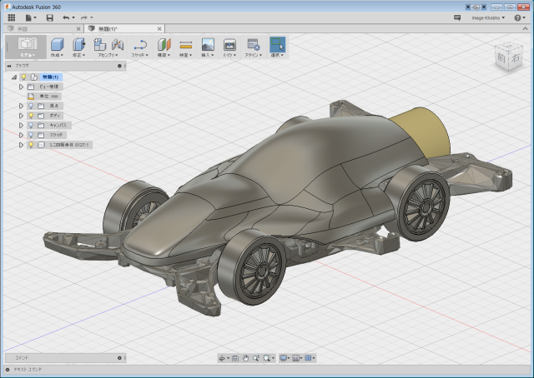Select the 単位: mm tree row
The image size is (534, 378).
pos(44,97)
